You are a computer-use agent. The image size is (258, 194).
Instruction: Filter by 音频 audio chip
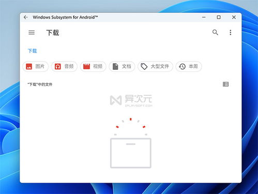(64, 66)
